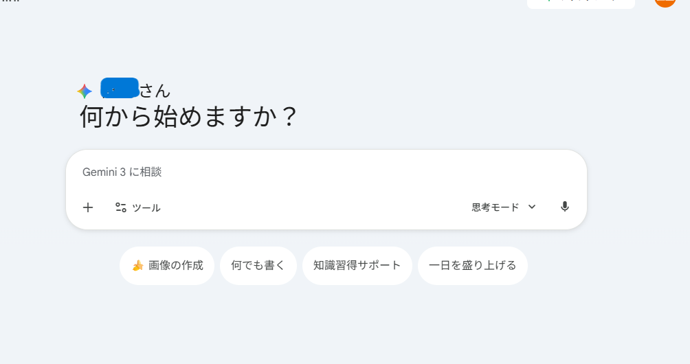Click the blue redacted name block
Screen dimensions: 690x364
120,88
